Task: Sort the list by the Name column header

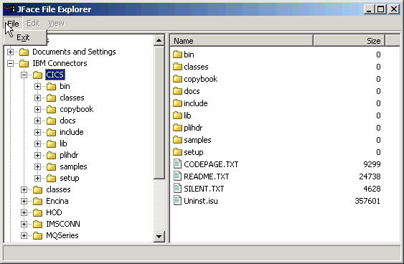Action: coord(241,41)
